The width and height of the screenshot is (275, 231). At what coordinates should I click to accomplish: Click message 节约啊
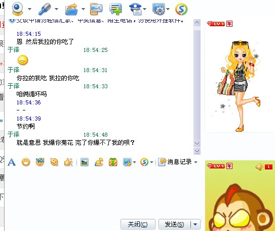26,126
